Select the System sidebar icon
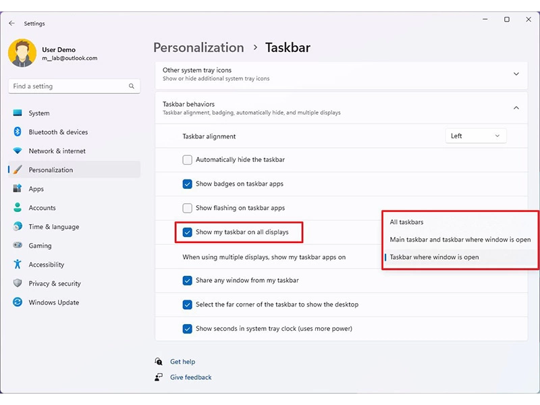The height and width of the screenshot is (405, 540). click(x=38, y=113)
